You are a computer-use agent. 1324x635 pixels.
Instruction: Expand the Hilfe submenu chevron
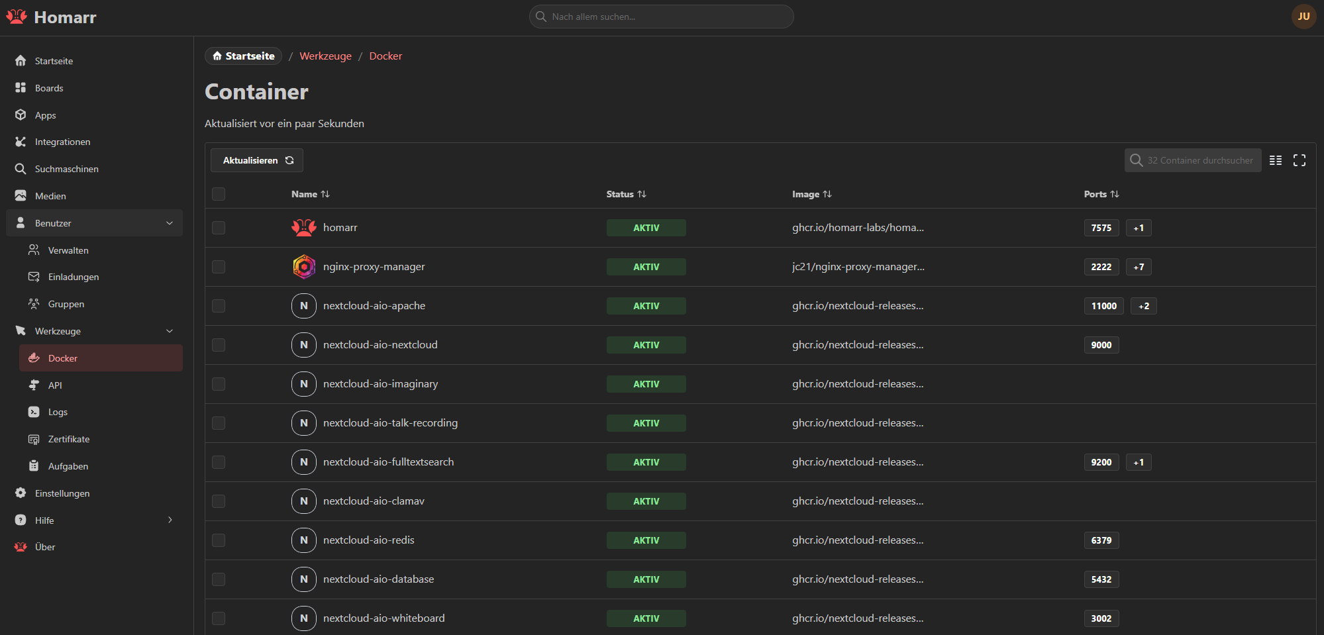tap(170, 520)
